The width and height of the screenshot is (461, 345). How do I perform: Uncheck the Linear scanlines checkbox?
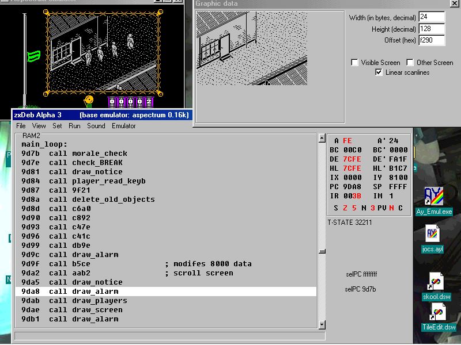[x=379, y=72]
